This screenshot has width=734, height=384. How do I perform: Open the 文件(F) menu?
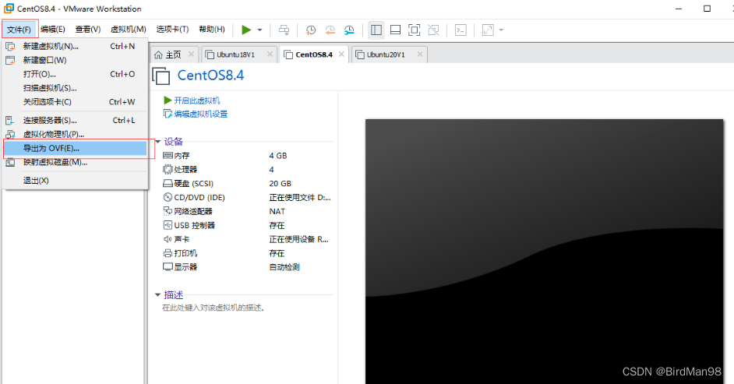point(19,30)
